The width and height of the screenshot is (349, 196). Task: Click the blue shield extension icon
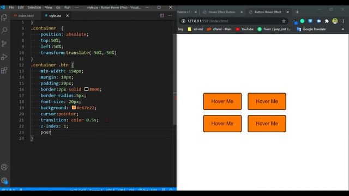(x=310, y=21)
